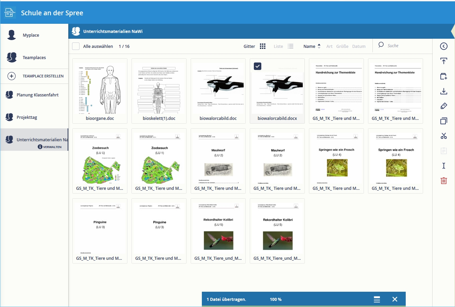Click the create new folder icon
This screenshot has width=455, height=307.
coord(443,76)
